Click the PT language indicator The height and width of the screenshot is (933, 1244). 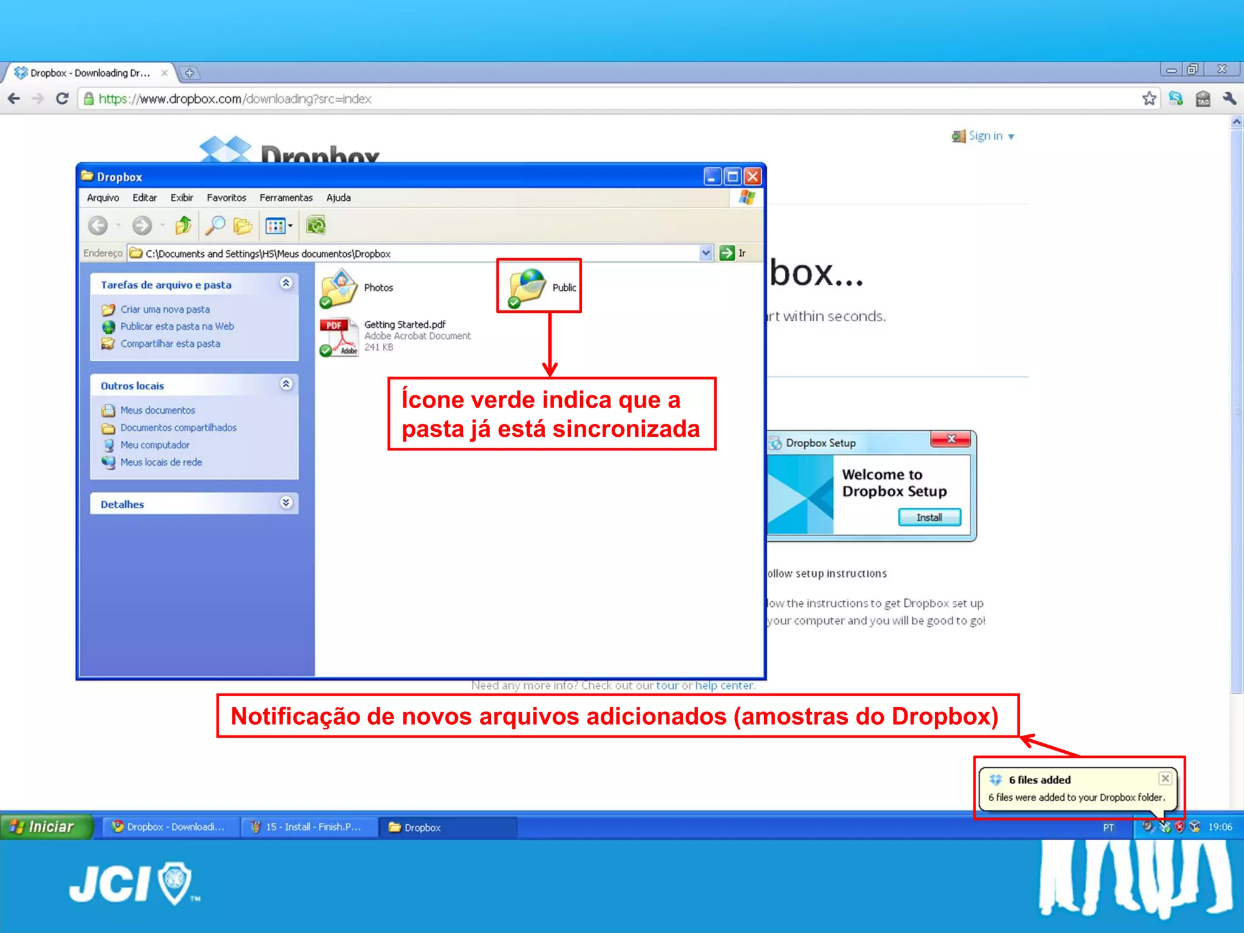click(1109, 827)
